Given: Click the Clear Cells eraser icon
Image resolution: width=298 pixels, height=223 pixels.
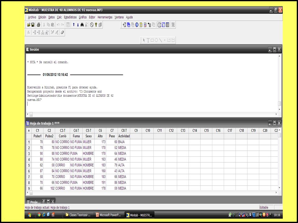Looking at the screenshot, I should 62,33.
